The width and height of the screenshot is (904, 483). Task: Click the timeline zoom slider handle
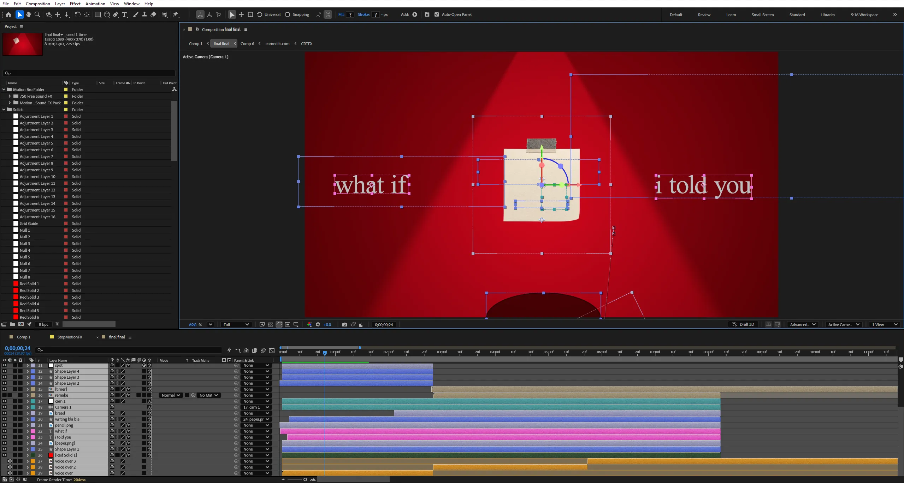305,479
